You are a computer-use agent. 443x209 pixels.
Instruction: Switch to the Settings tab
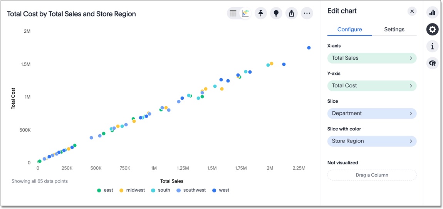pyautogui.click(x=394, y=29)
